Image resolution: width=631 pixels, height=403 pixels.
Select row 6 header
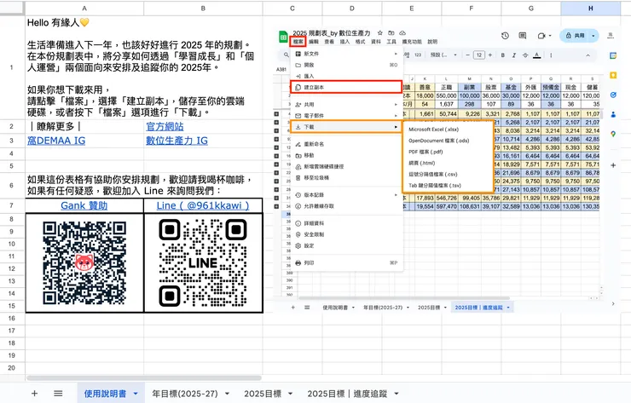tap(12, 186)
